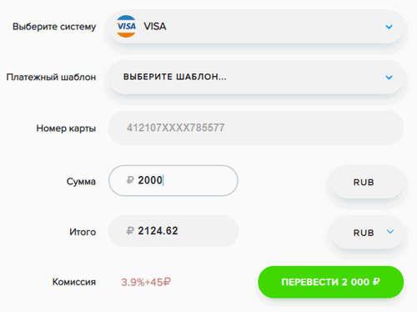Screen dimensions: 417x312
Task: Select the ВЫБЕРИТЕ ШАБЛОН... template field
Action: click(x=256, y=77)
